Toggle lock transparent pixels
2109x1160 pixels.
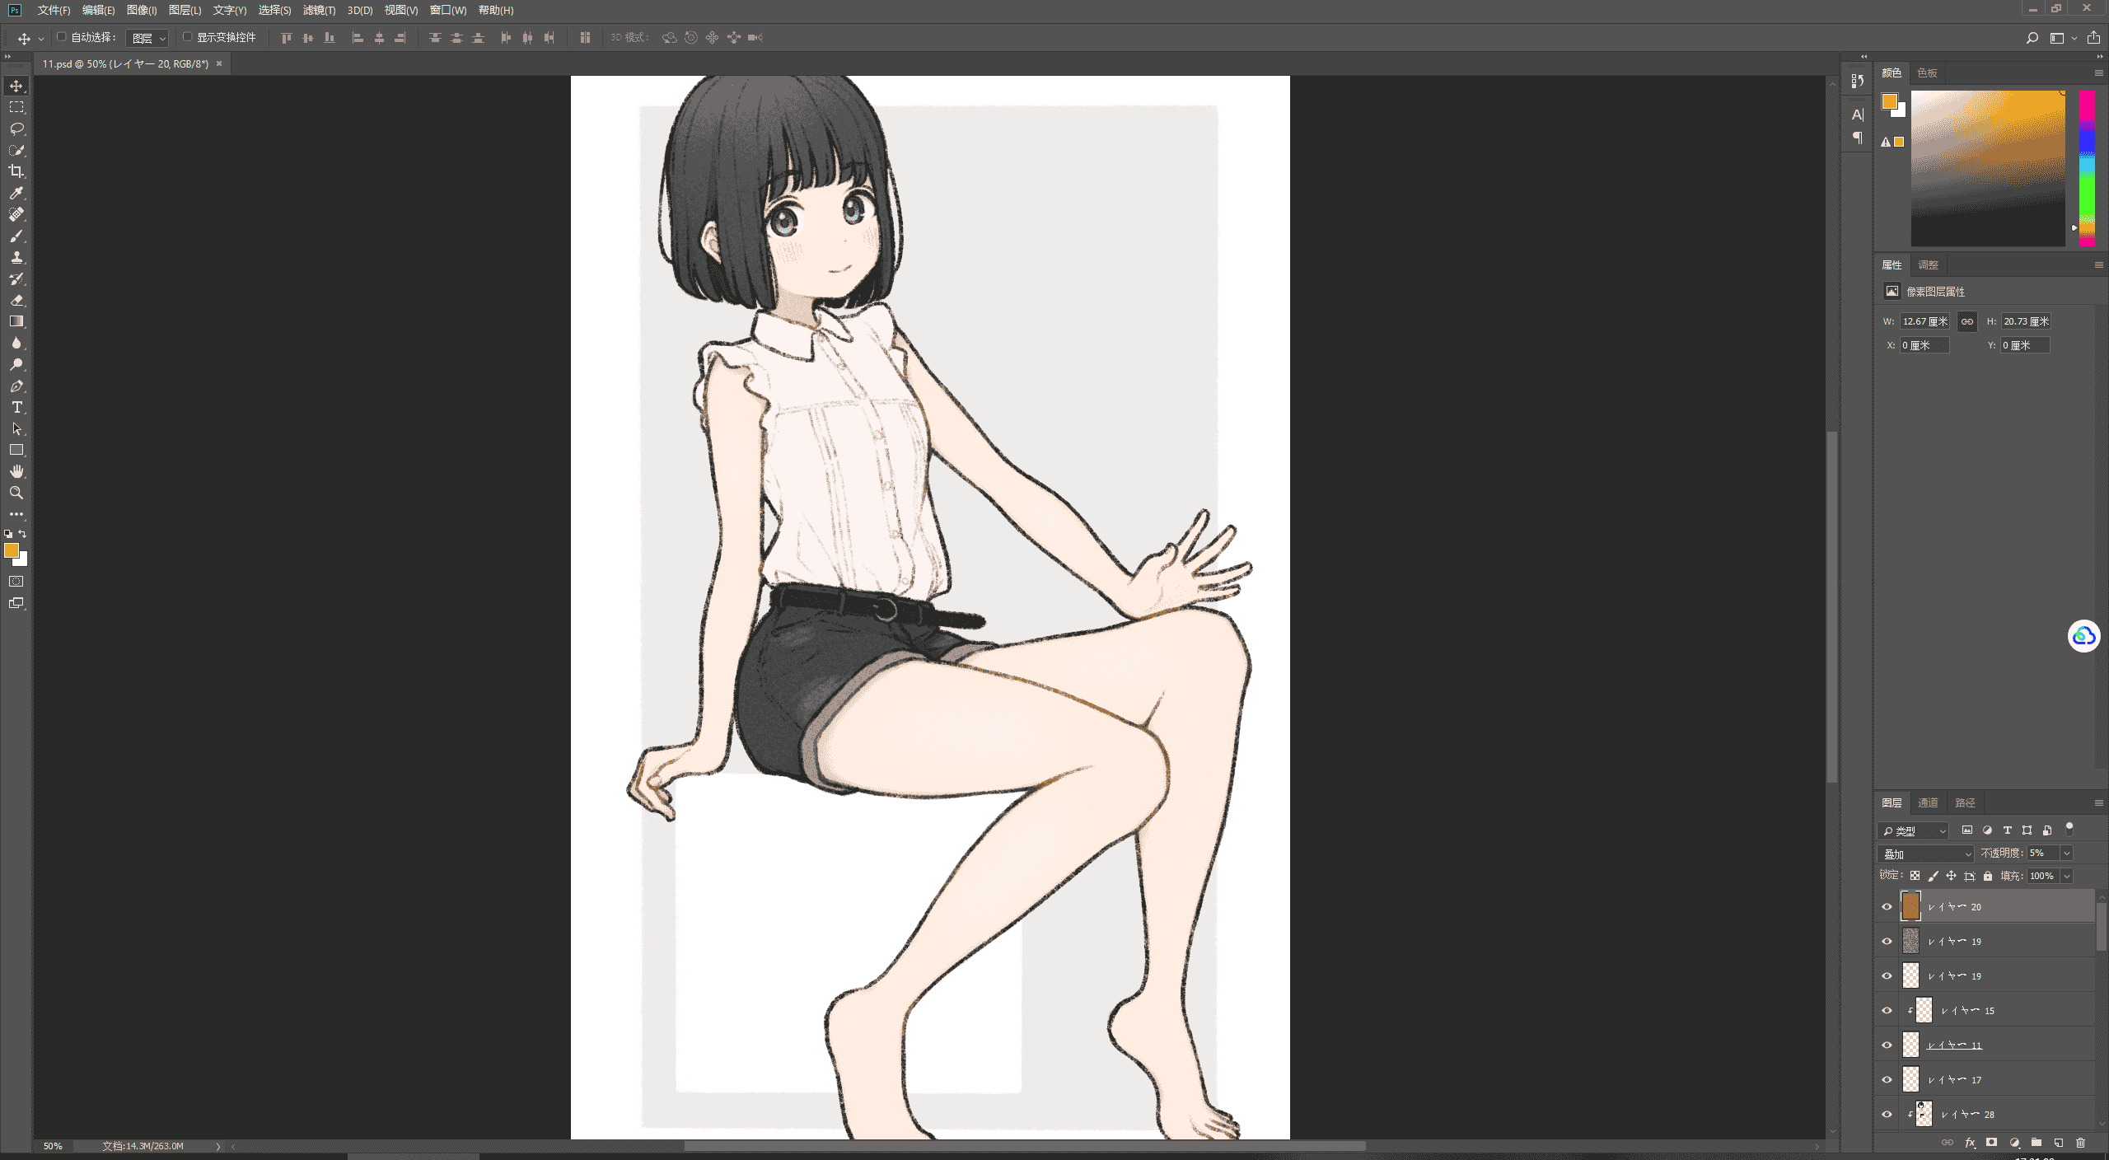pos(1915,876)
